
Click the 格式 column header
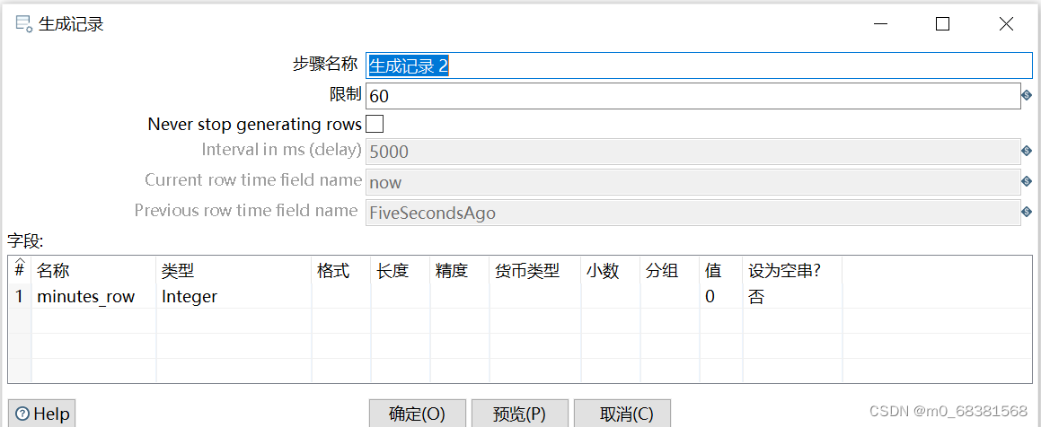pos(341,271)
